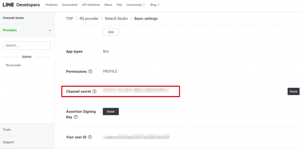
Task: Go to API reference page
Action: click(91, 5)
